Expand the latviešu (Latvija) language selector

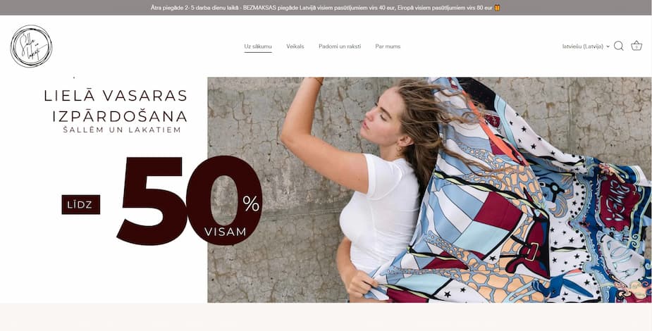[x=586, y=46]
